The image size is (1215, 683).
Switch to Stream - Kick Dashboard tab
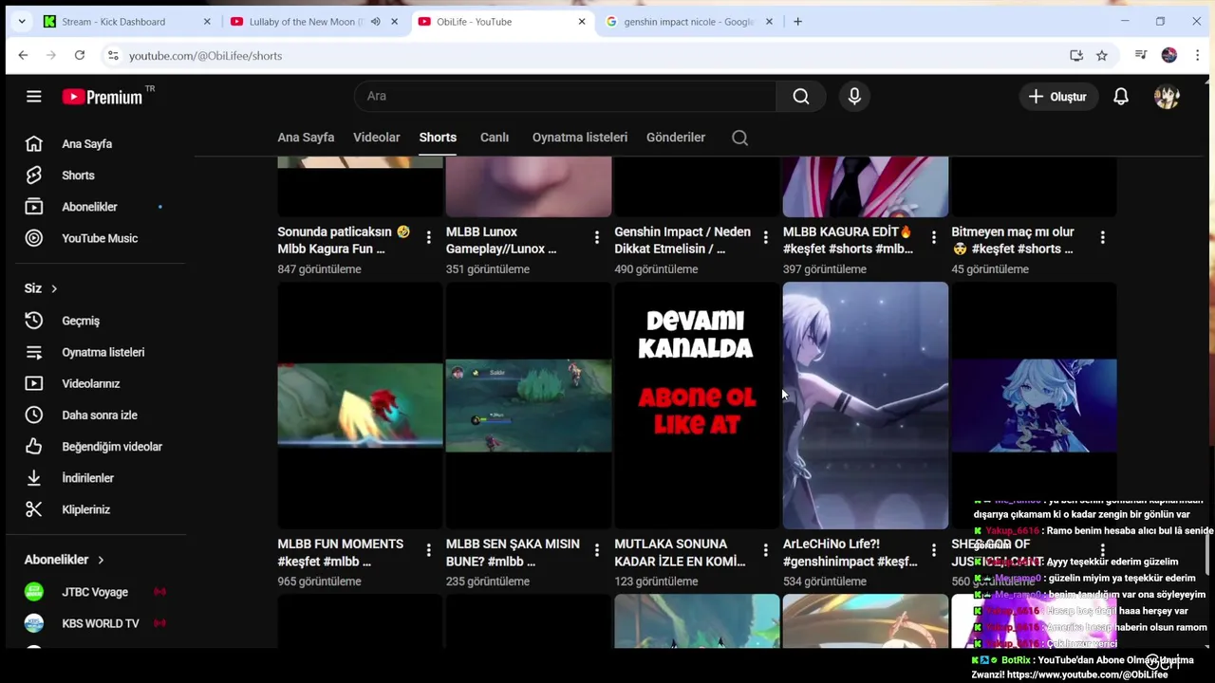125,22
